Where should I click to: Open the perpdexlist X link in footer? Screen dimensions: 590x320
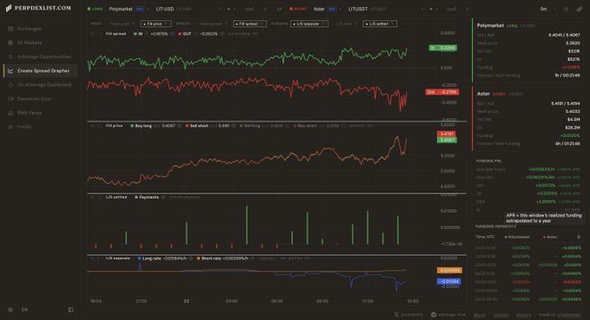click(409, 315)
